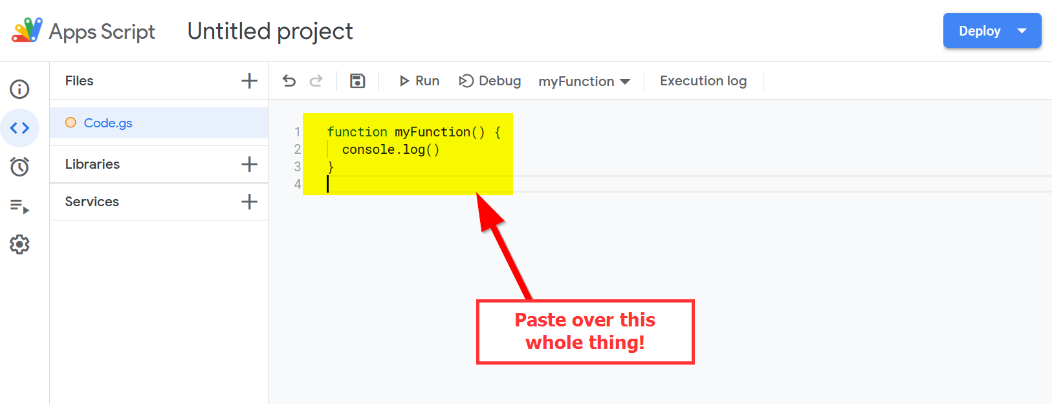Screen dimensions: 1052x404
Task: Click the Redo arrow in the toolbar
Action: pos(316,81)
